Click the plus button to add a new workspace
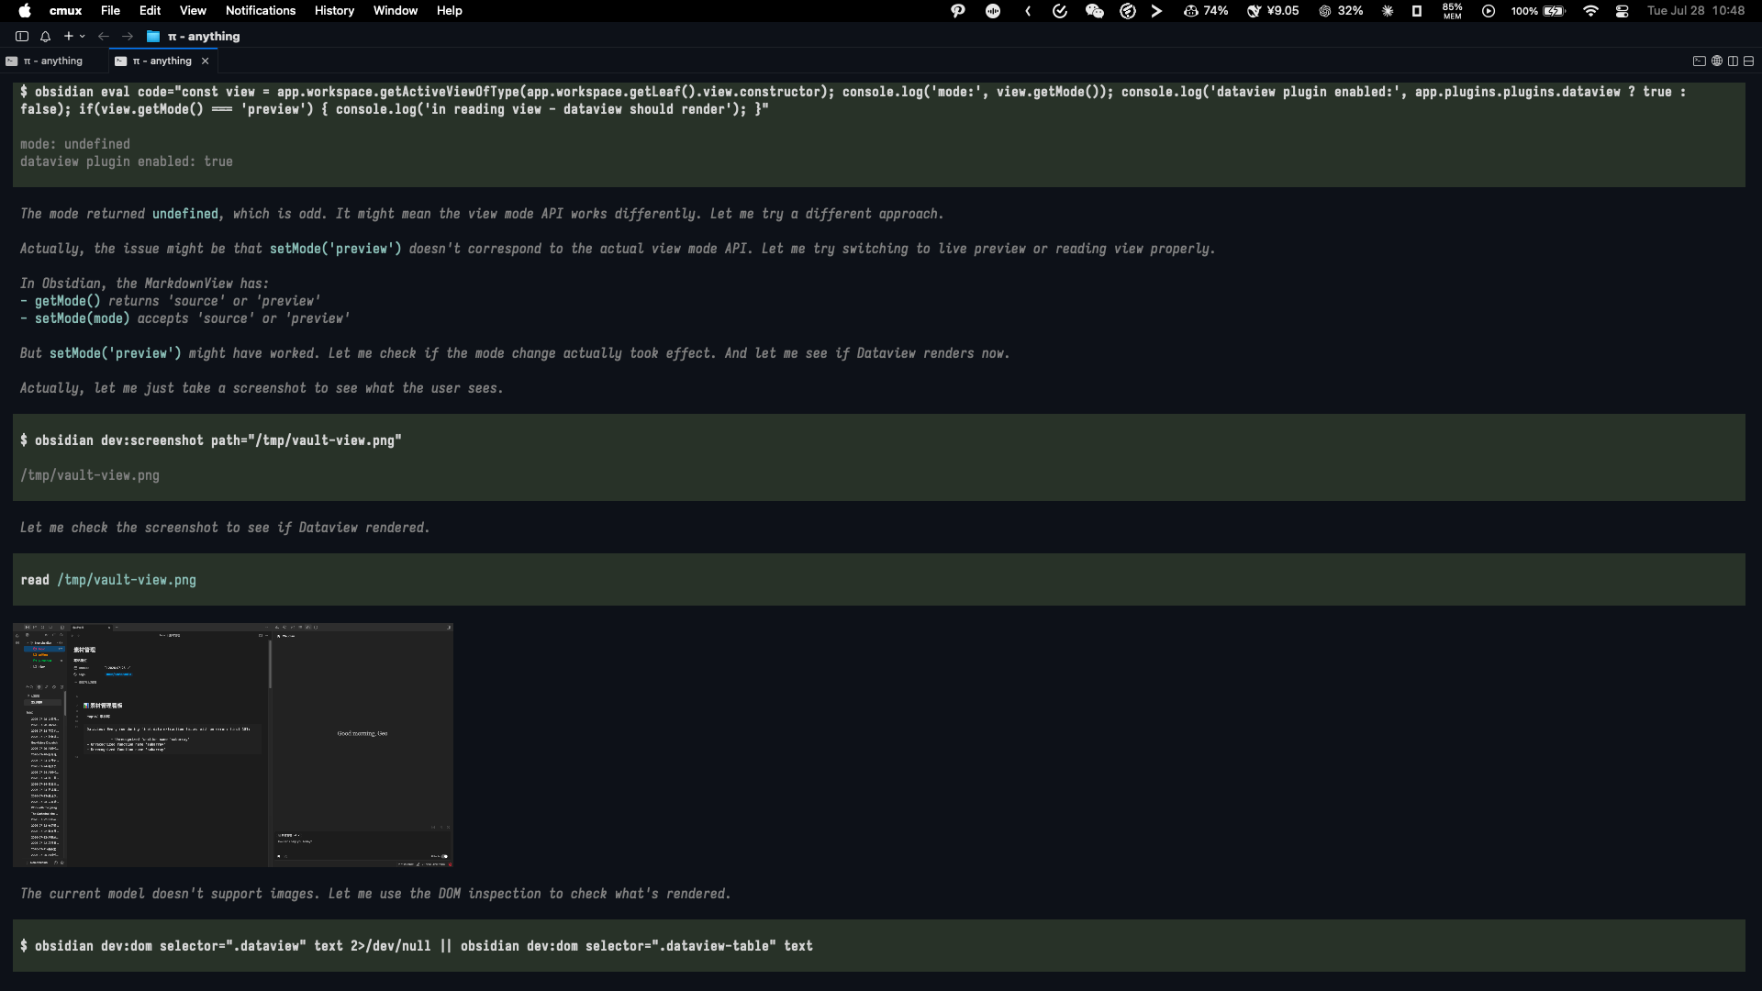Screen dimensions: 1762x991 (68, 36)
